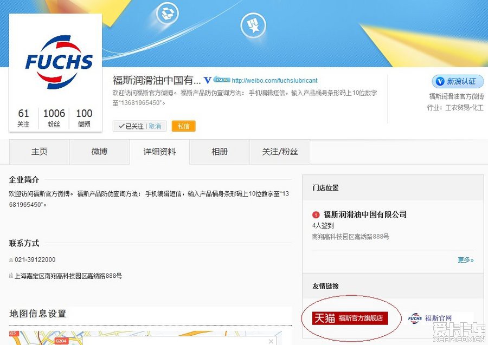Switch to the 微博 tab

click(100, 152)
